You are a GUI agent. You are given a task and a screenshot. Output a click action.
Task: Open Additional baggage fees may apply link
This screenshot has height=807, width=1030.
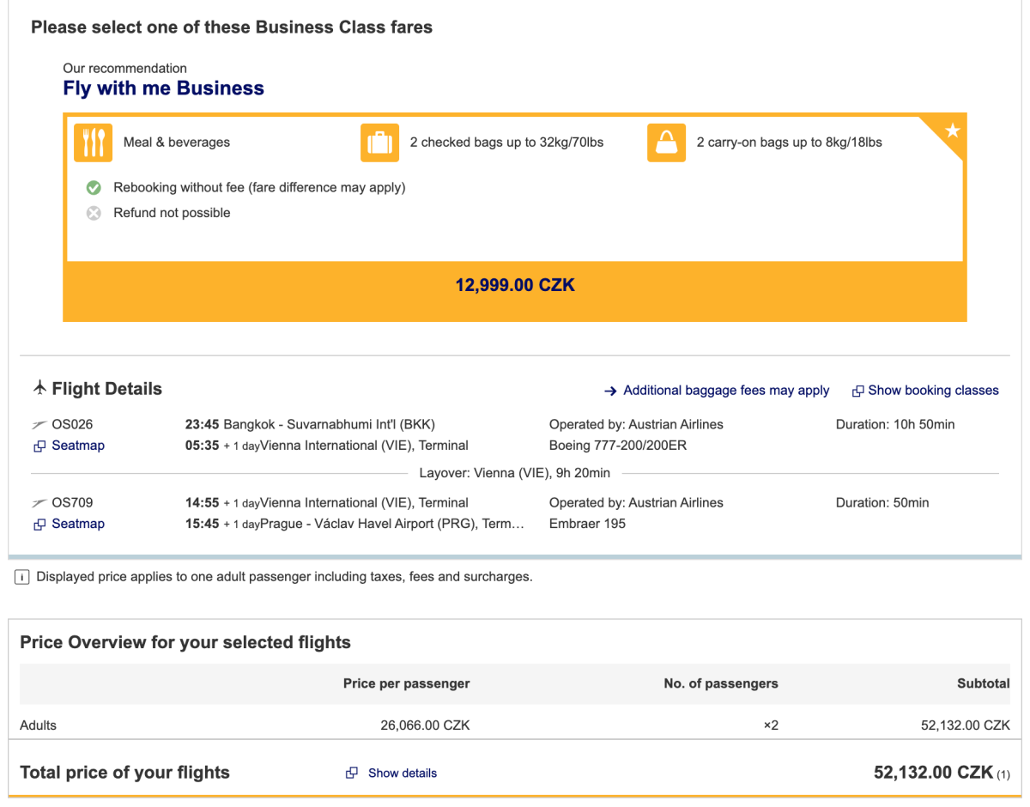tap(725, 391)
